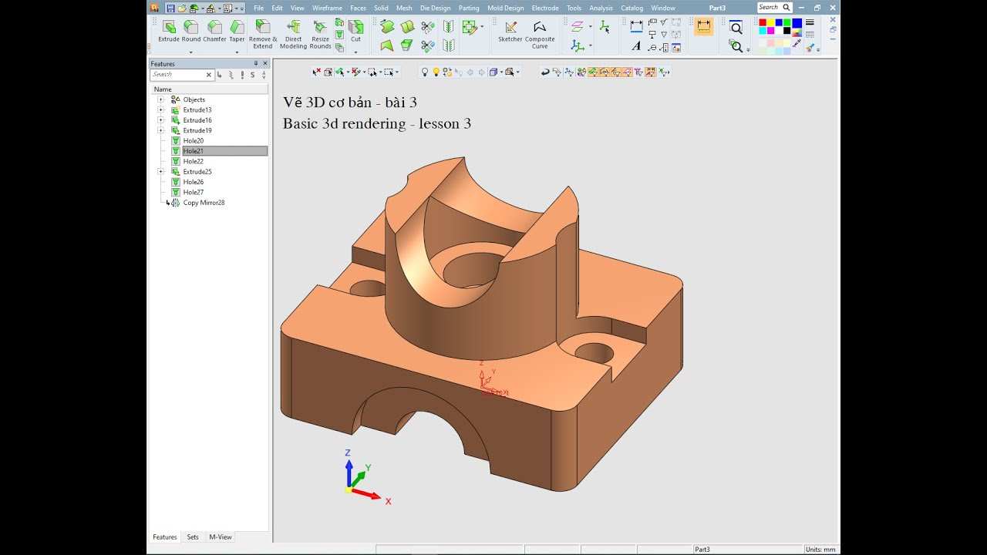Pick the green color swatch

click(x=788, y=23)
